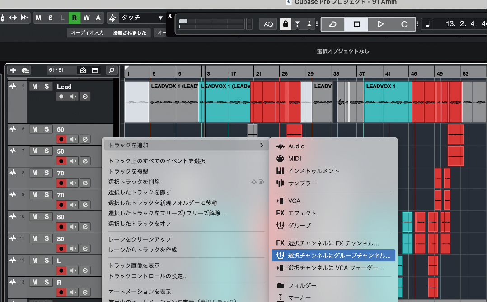The image size is (487, 302).
Task: Click the track visibility agents icon
Action: click(x=83, y=70)
